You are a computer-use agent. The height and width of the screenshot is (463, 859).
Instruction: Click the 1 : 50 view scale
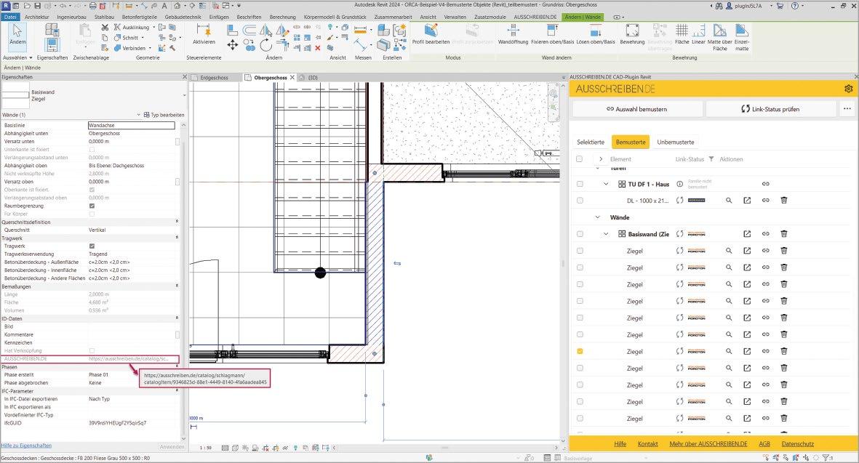click(x=205, y=448)
